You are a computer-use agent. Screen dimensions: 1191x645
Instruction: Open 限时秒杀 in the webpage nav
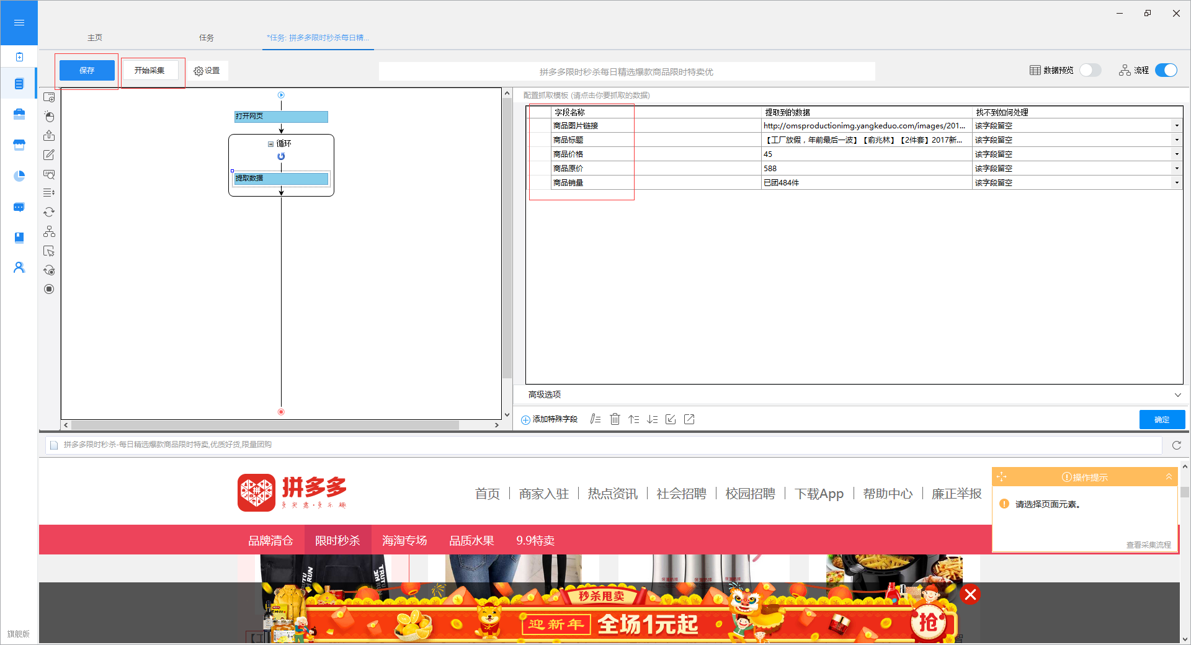337,540
